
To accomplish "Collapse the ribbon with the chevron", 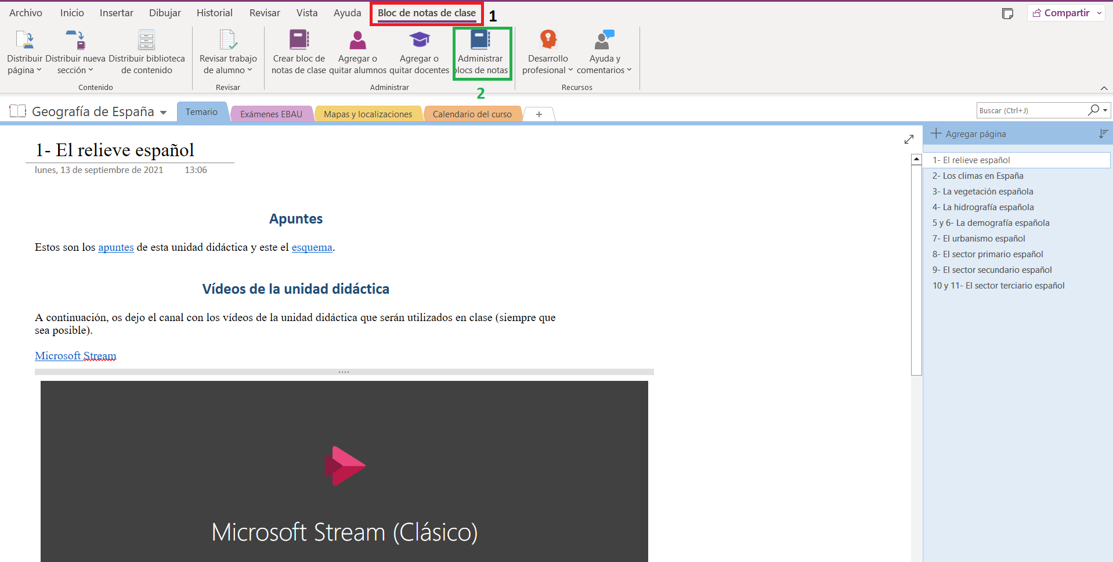I will coord(1104,88).
